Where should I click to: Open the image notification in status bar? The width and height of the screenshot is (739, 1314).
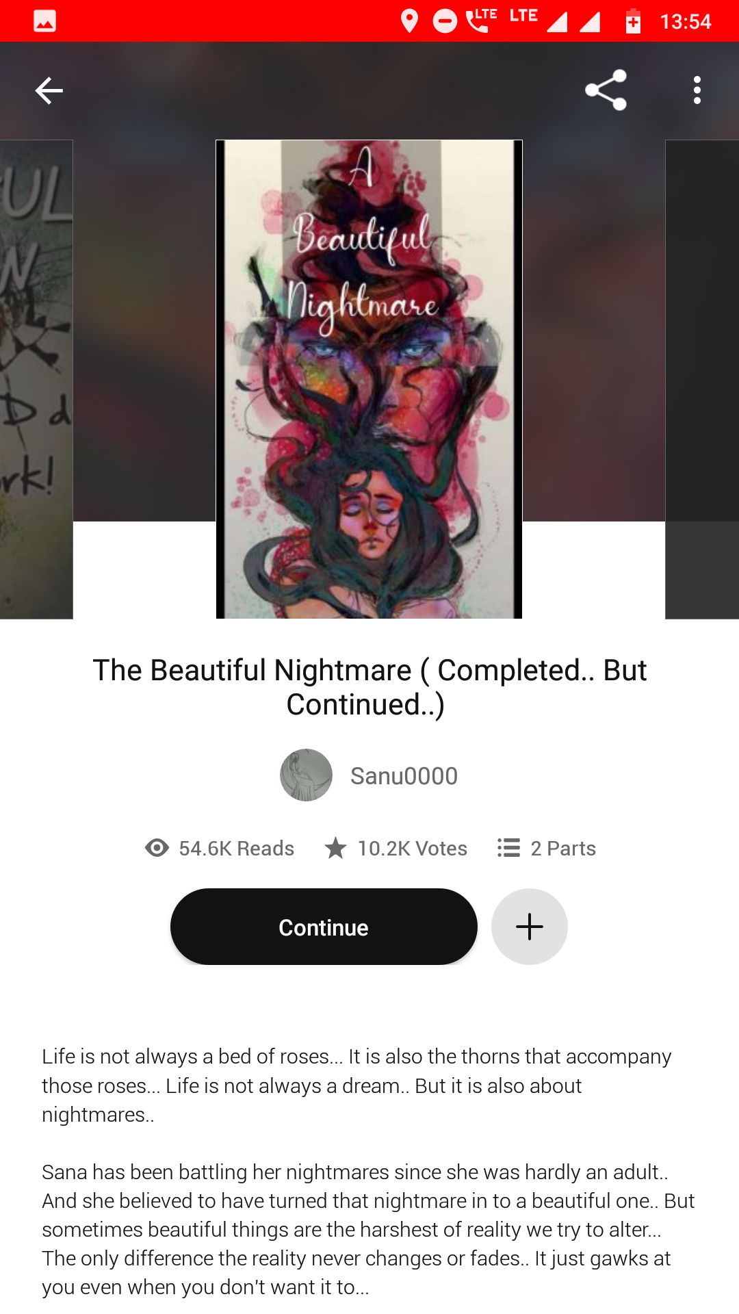click(x=45, y=21)
